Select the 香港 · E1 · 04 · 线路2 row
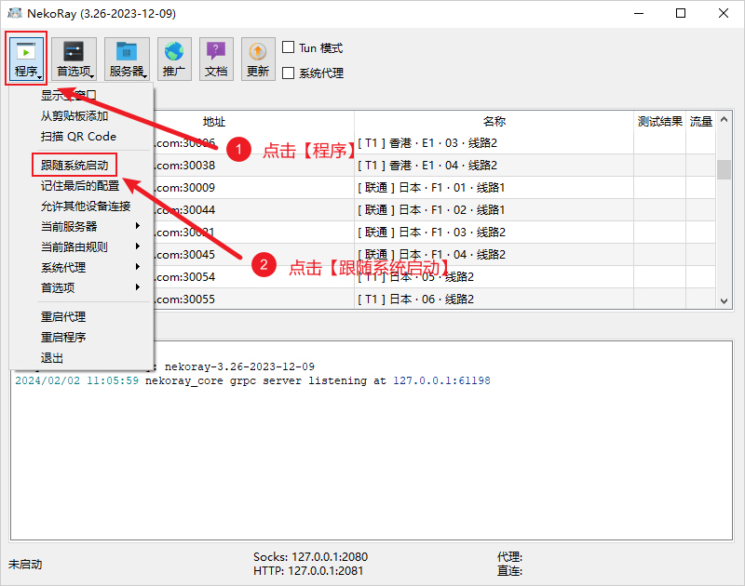 (x=494, y=166)
